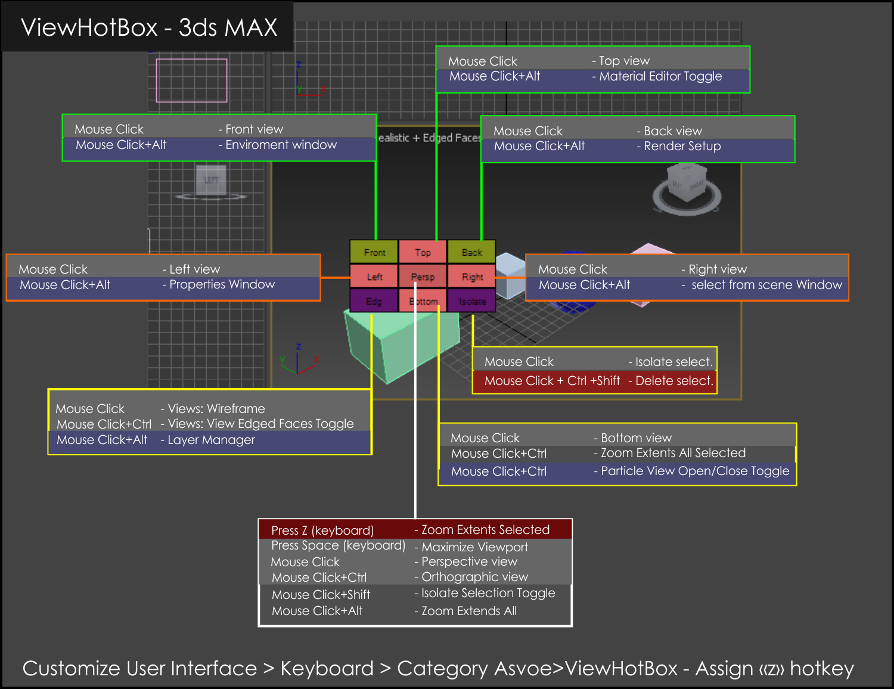Click 'Zoom Extents All Selected' text
Screen dimensions: 894x689
[673, 453]
